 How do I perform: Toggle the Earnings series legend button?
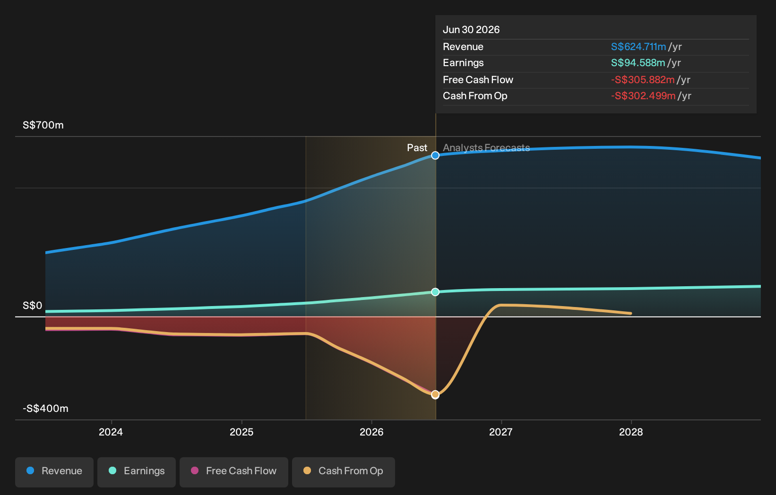pyautogui.click(x=137, y=472)
